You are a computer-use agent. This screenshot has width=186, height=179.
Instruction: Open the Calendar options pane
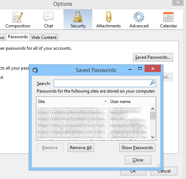pyautogui.click(x=168, y=20)
